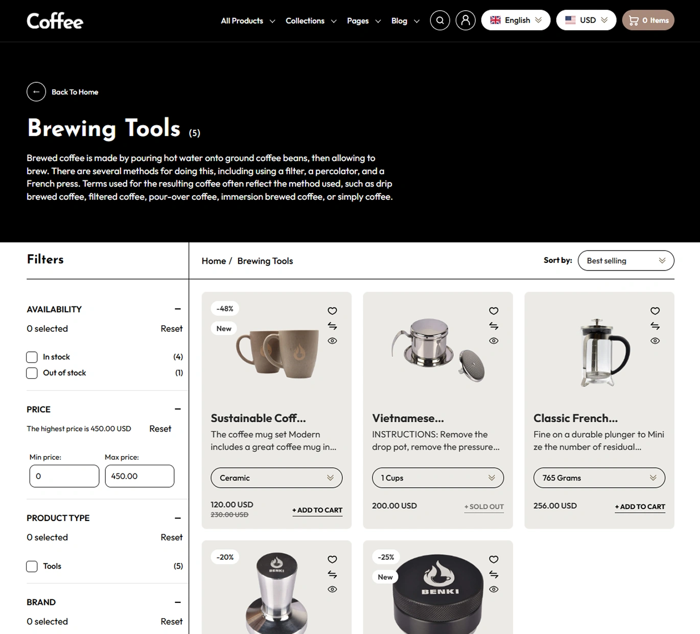Open the Best selling sort dropdown

tap(625, 261)
